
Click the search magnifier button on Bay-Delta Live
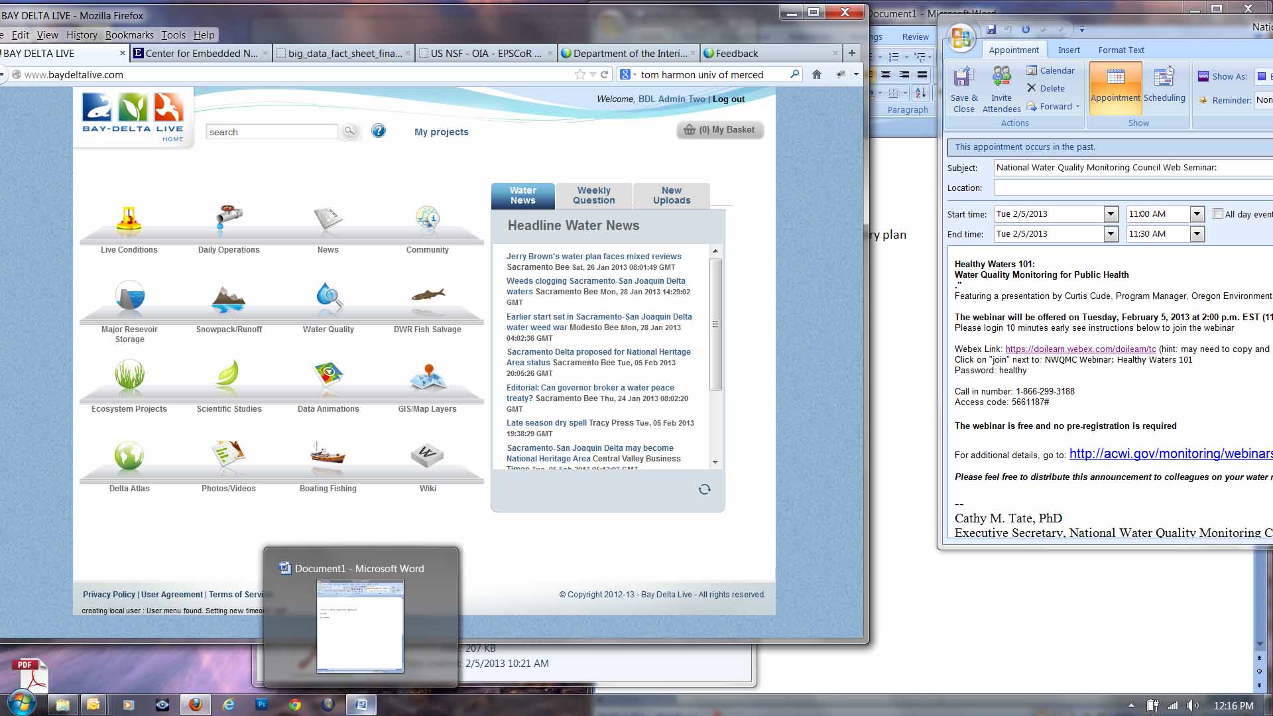tap(349, 131)
